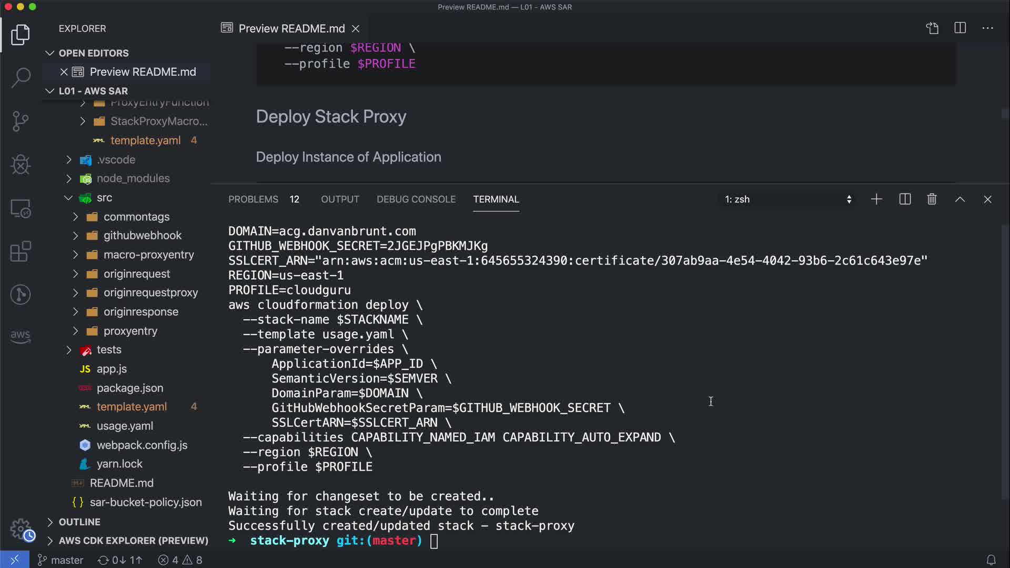The height and width of the screenshot is (568, 1010).
Task: Open usage.yaml in the explorer
Action: [125, 426]
